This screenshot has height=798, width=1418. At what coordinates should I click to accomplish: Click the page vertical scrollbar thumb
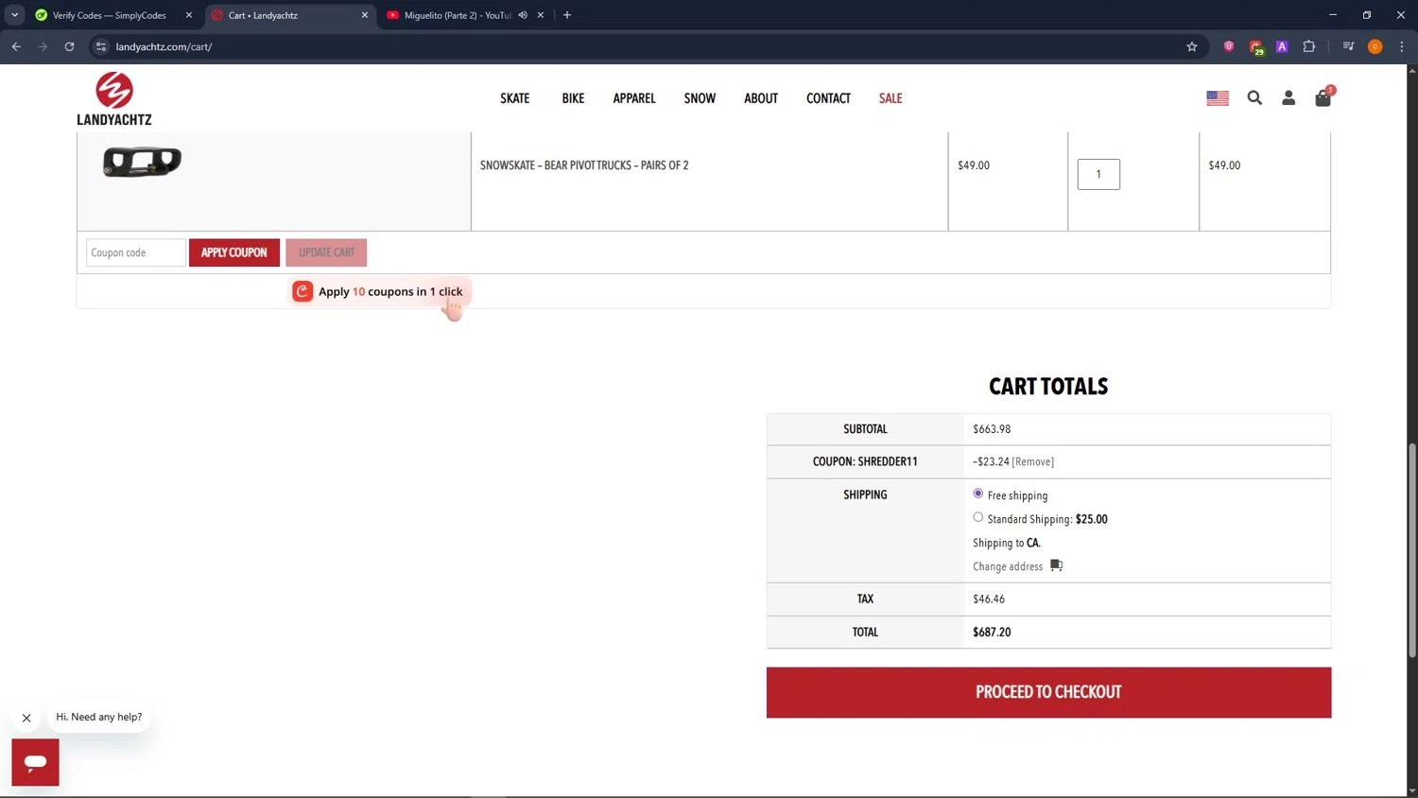click(x=1411, y=549)
